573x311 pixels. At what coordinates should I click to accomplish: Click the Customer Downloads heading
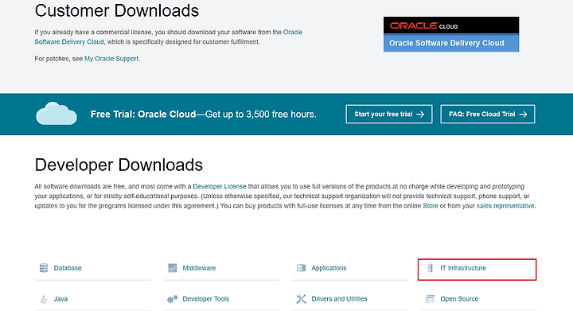tap(117, 10)
